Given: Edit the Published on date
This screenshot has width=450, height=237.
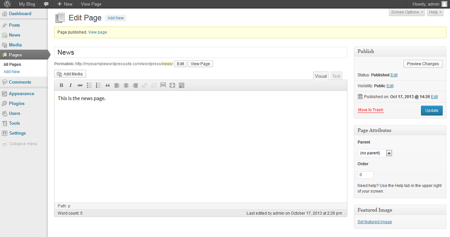Looking at the screenshot, I should (434, 97).
